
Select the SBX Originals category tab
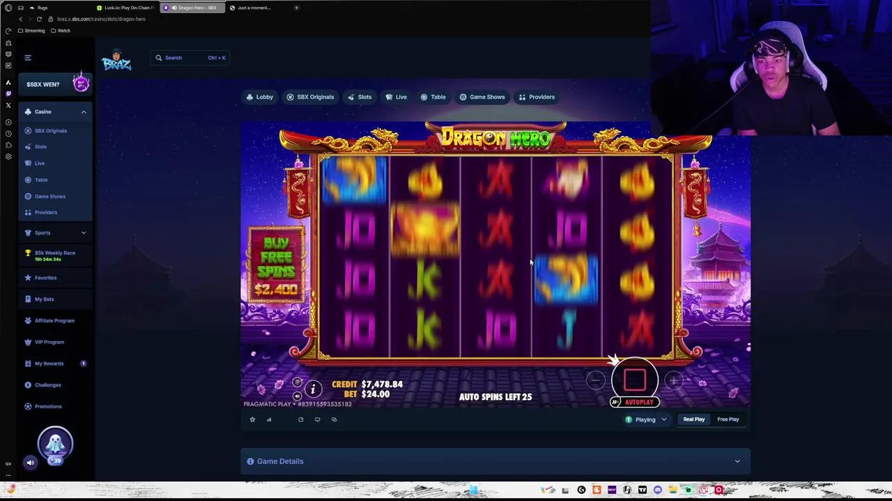point(311,97)
